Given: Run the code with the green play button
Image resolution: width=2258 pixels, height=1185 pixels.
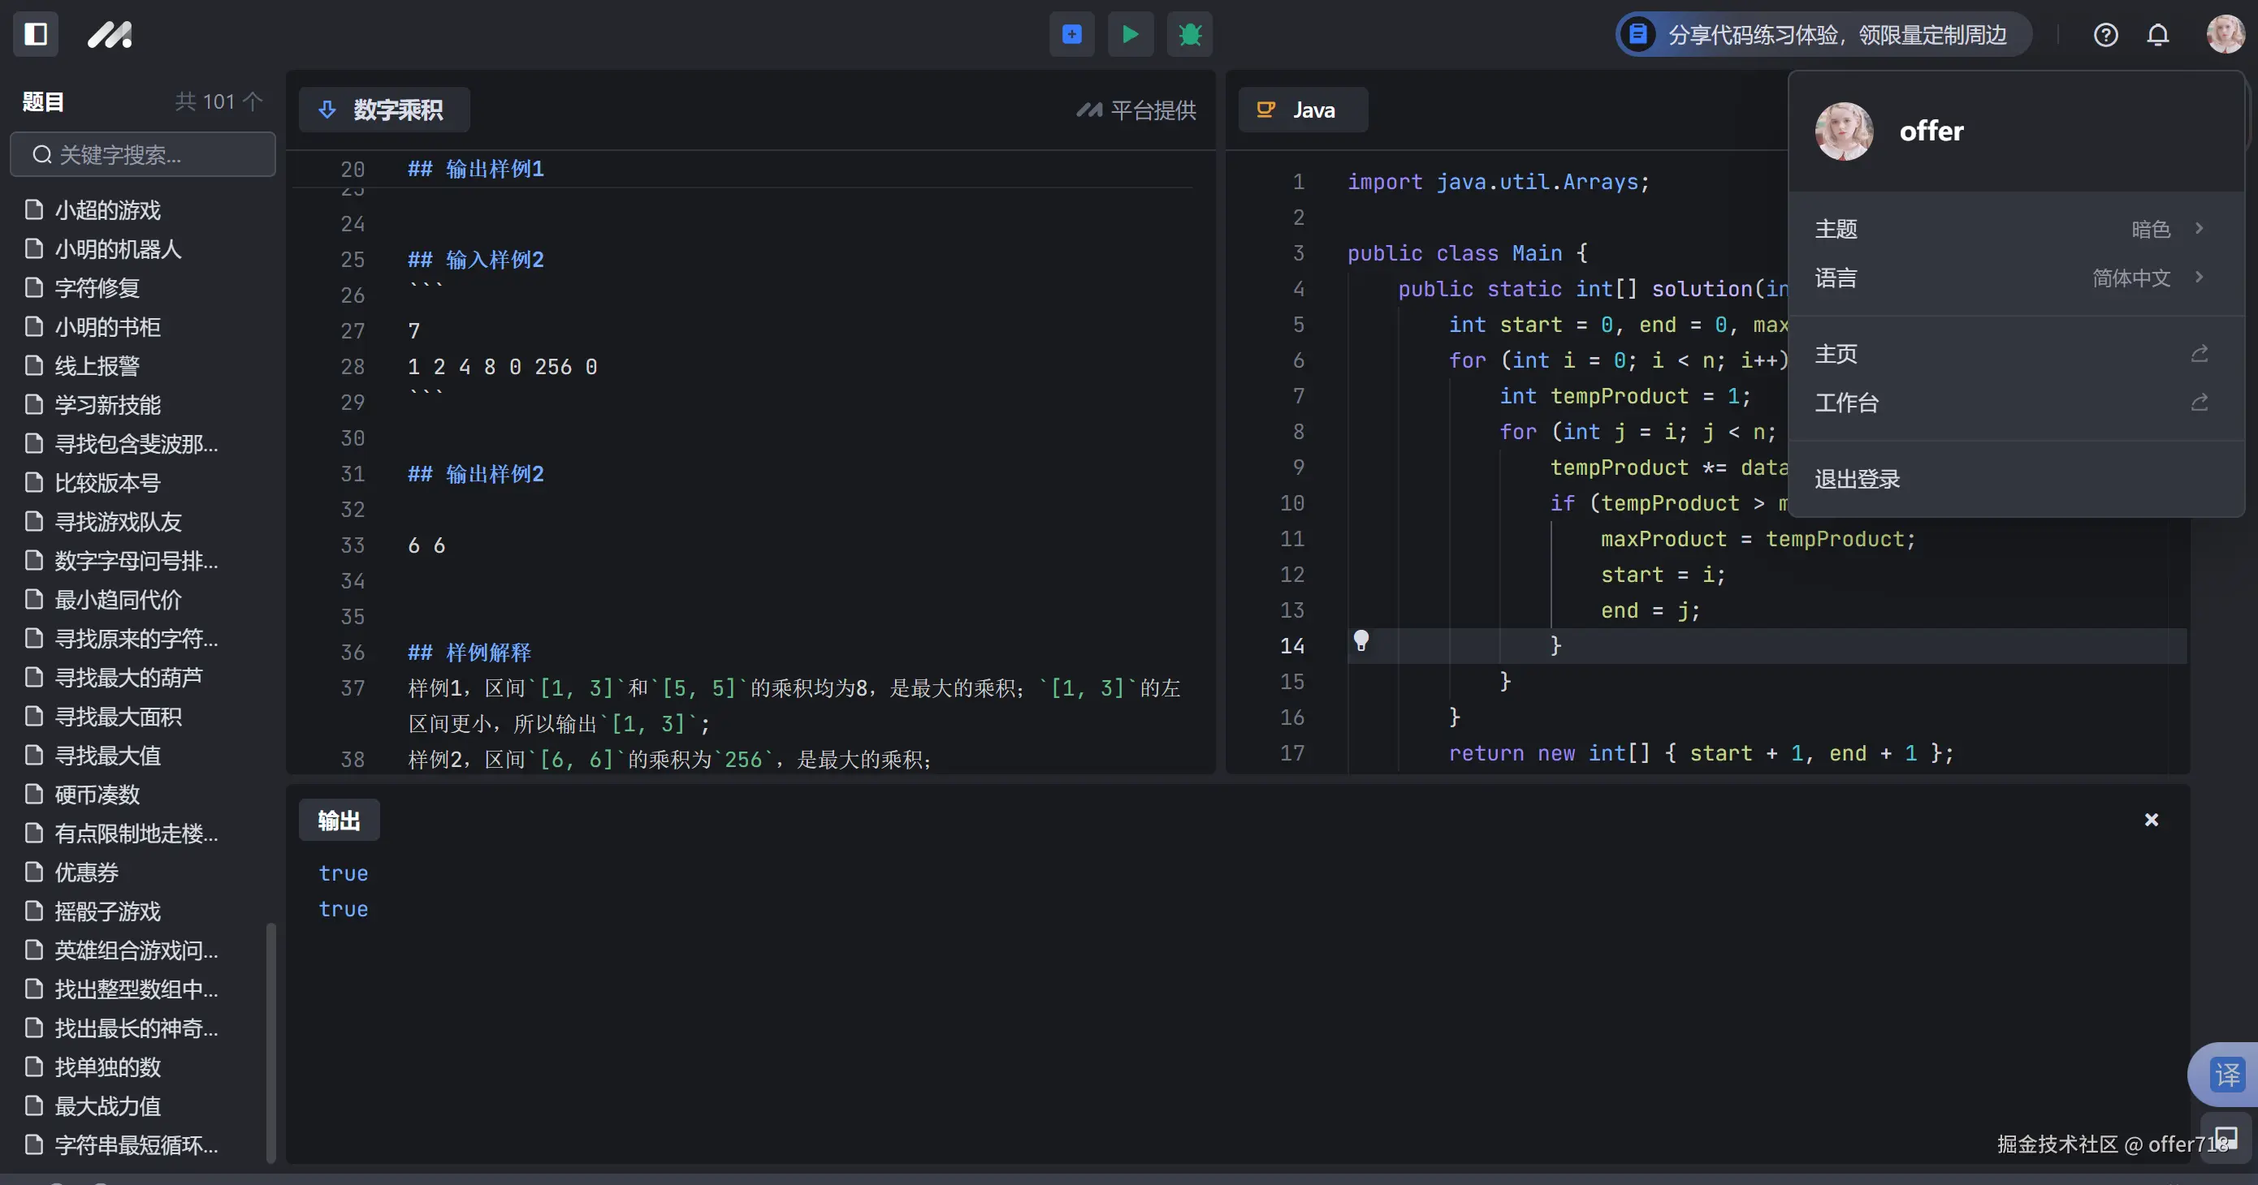Looking at the screenshot, I should pos(1130,34).
